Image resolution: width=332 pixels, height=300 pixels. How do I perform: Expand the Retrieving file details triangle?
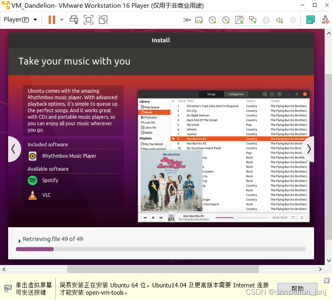[x=20, y=241]
